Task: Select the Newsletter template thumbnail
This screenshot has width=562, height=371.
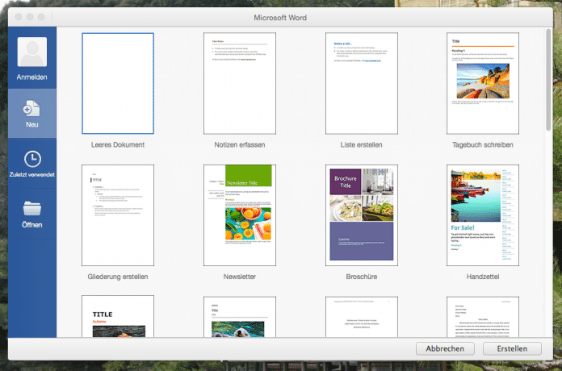Action: pyautogui.click(x=238, y=215)
